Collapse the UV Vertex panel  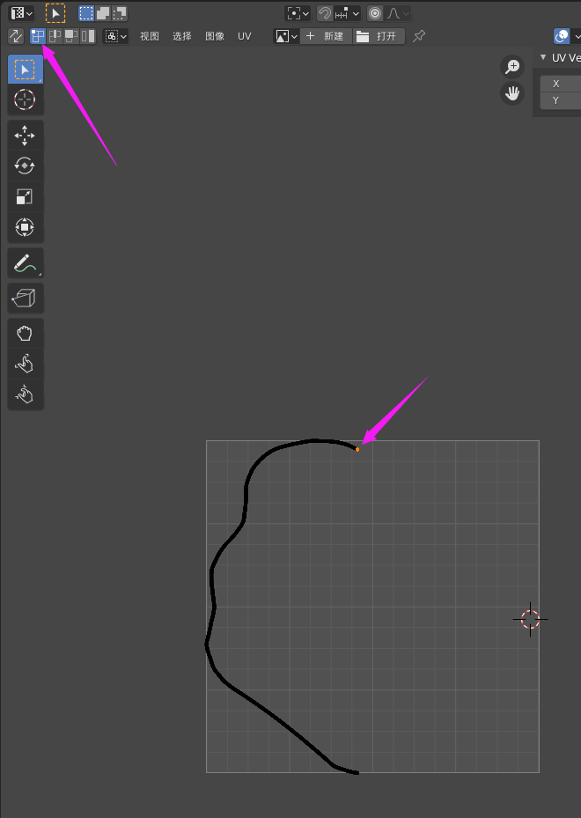coord(543,57)
